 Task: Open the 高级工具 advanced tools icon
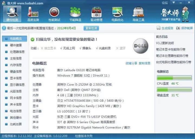(138, 13)
